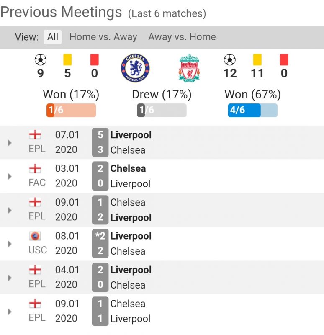Switch to Away vs. Home view
This screenshot has width=324, height=335.
click(182, 37)
